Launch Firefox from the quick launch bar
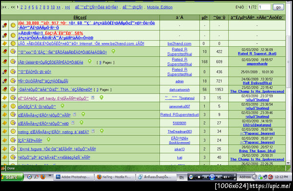Image resolution: width=293 pixels, height=191 pixels. click(x=43, y=177)
